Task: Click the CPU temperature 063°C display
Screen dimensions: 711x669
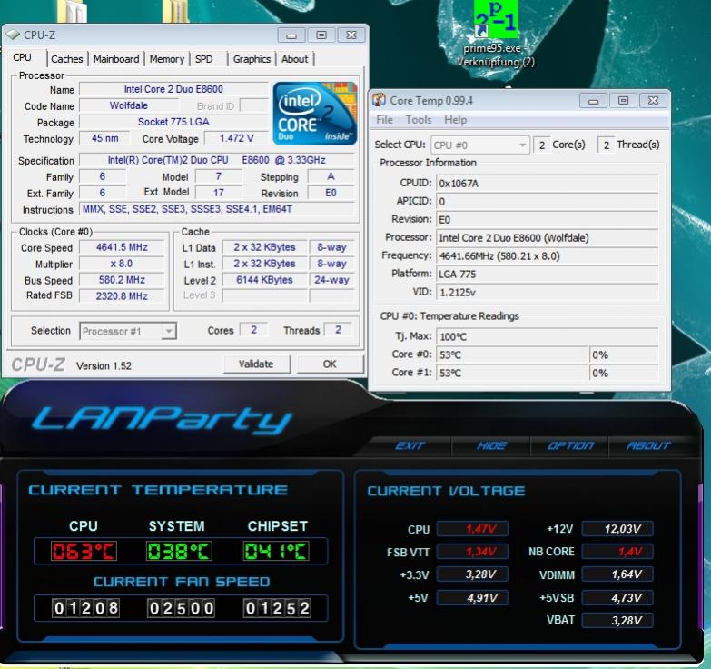Action: point(84,551)
